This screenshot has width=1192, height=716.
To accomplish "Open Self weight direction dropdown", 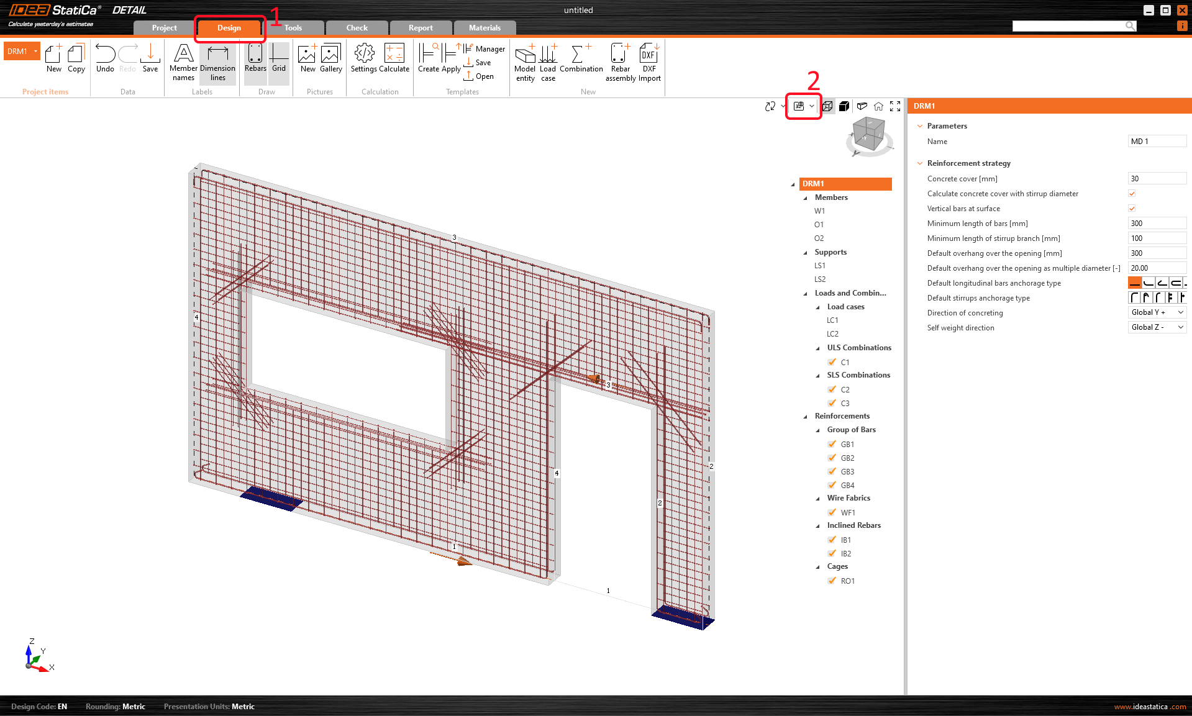I will 1157,327.
